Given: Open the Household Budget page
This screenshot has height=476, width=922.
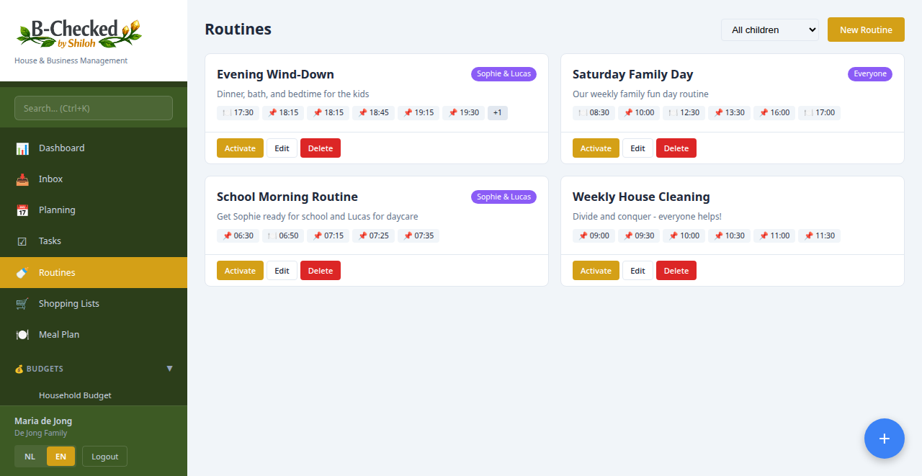Looking at the screenshot, I should pos(75,395).
